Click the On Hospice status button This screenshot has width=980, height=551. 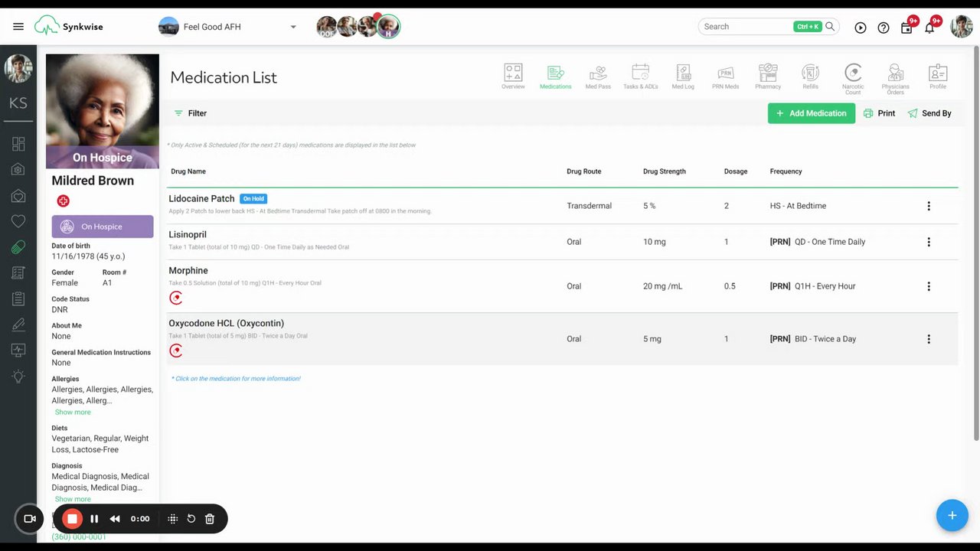pos(103,227)
